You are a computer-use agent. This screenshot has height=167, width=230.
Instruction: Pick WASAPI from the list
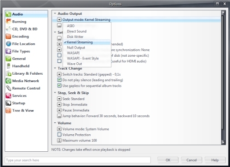87,53
